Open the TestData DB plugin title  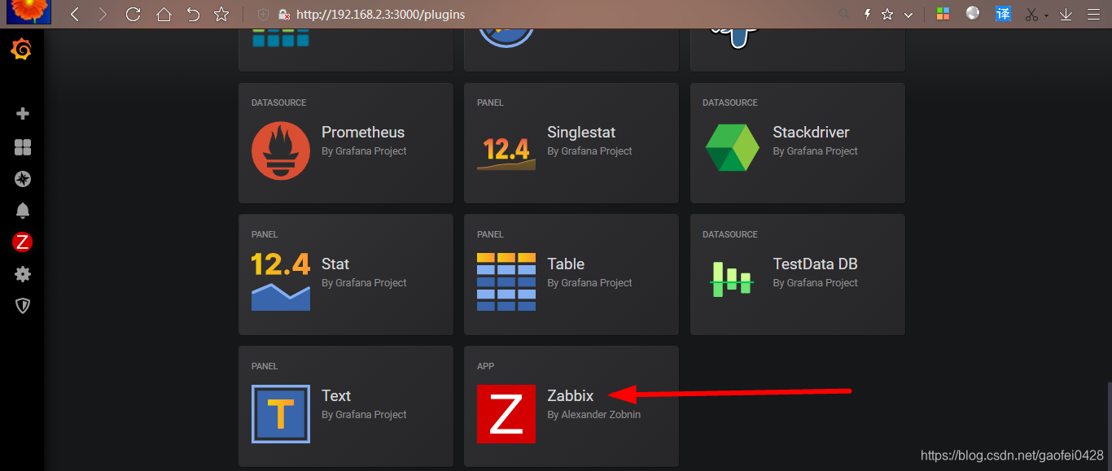tap(815, 264)
